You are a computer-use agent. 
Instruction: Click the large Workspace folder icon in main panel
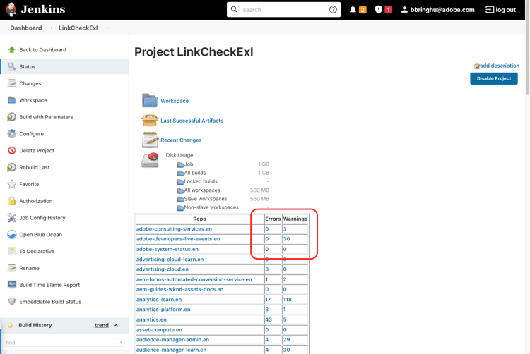click(x=150, y=100)
